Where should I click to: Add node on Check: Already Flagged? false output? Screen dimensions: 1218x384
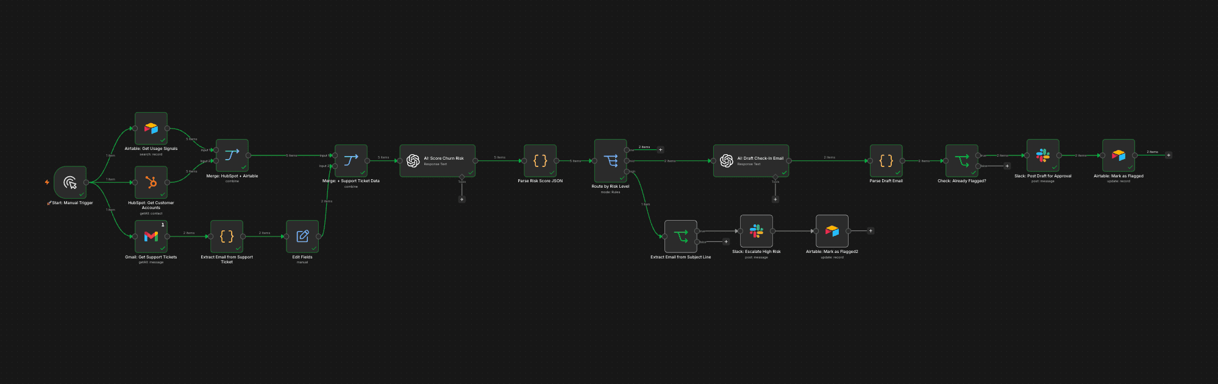1007,166
